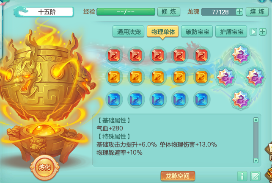Open 龙脉空间 button
272x183 pixels.
(x=178, y=176)
